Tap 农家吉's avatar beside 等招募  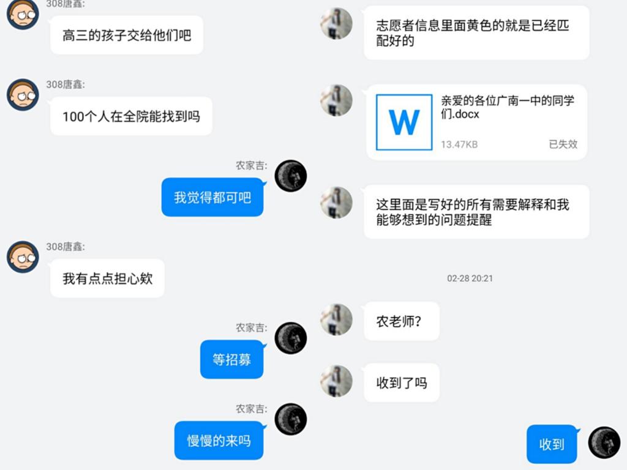pyautogui.click(x=291, y=338)
